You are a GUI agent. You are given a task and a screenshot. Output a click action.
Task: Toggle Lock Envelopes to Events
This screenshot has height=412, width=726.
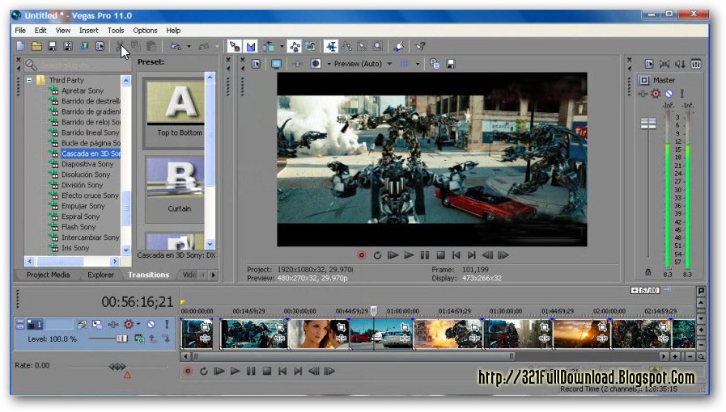point(295,46)
